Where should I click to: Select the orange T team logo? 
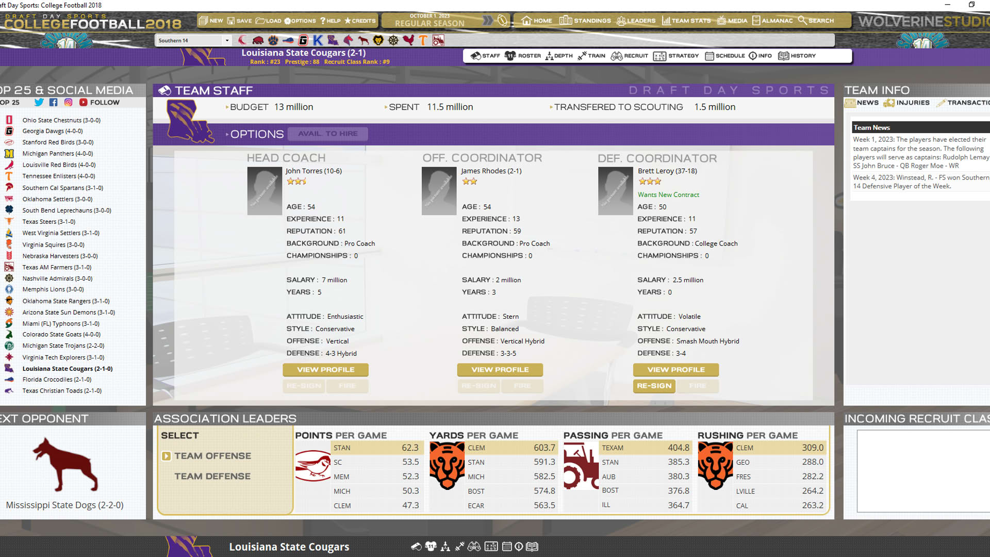pos(423,40)
